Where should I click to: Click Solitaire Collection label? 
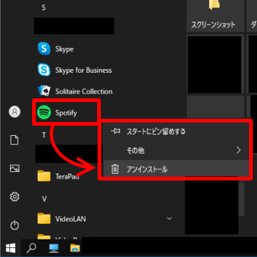[84, 91]
